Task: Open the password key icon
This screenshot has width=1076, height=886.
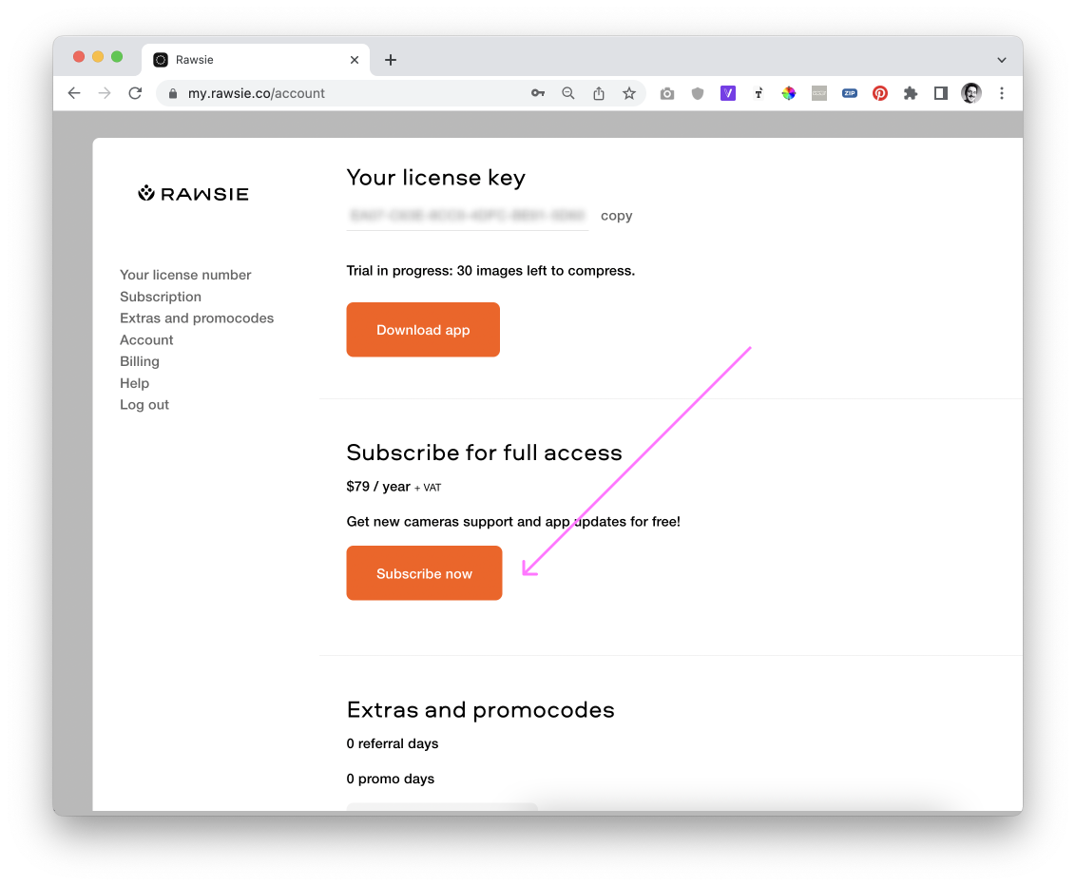Action: (537, 93)
